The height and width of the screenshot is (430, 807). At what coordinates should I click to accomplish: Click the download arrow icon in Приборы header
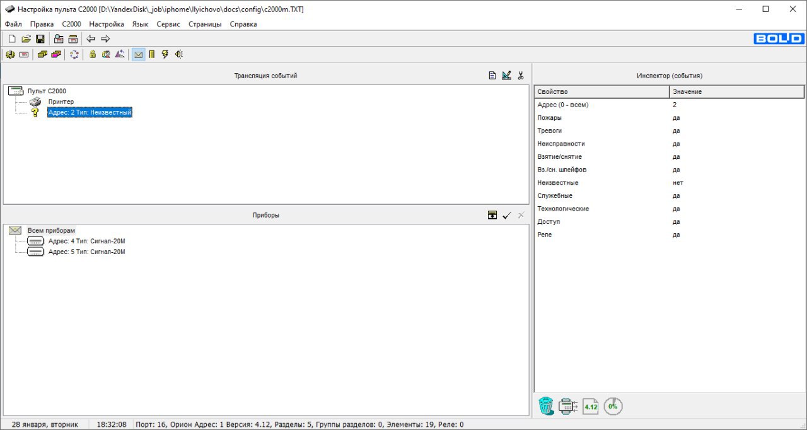(x=492, y=215)
